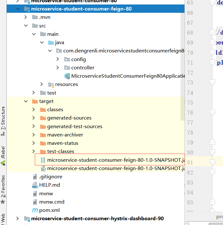The width and height of the screenshot is (223, 225).
Task: Select the Maven pom.xml icon
Action: pos(35,210)
